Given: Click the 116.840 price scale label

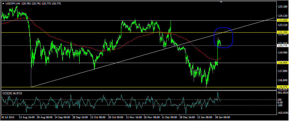Looking at the screenshot, I should (x=283, y=80).
